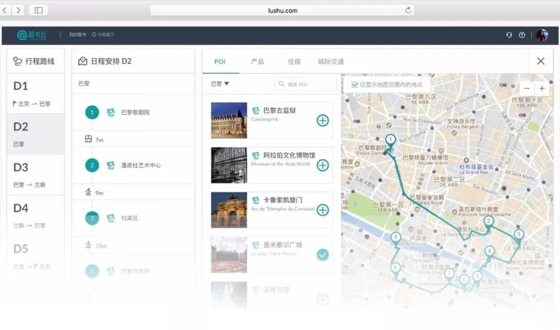The image size is (560, 330).
Task: Click map pin number 7
Action: (449, 274)
